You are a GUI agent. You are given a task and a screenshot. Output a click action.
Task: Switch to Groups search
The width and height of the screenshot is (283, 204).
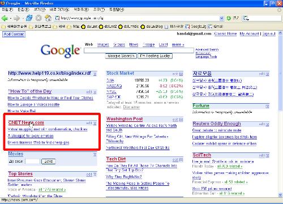(119, 45)
